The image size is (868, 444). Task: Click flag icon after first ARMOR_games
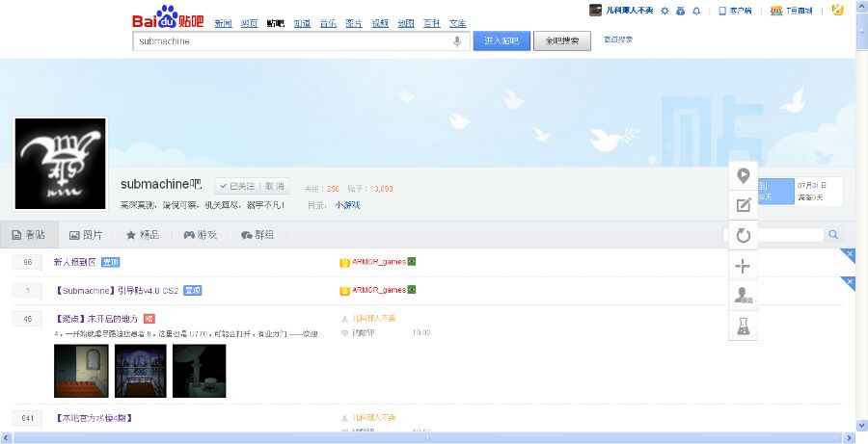412,262
